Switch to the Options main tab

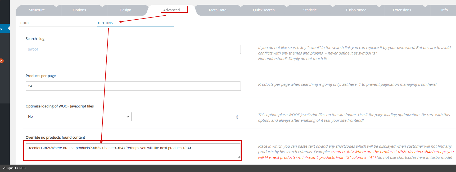pyautogui.click(x=79, y=10)
